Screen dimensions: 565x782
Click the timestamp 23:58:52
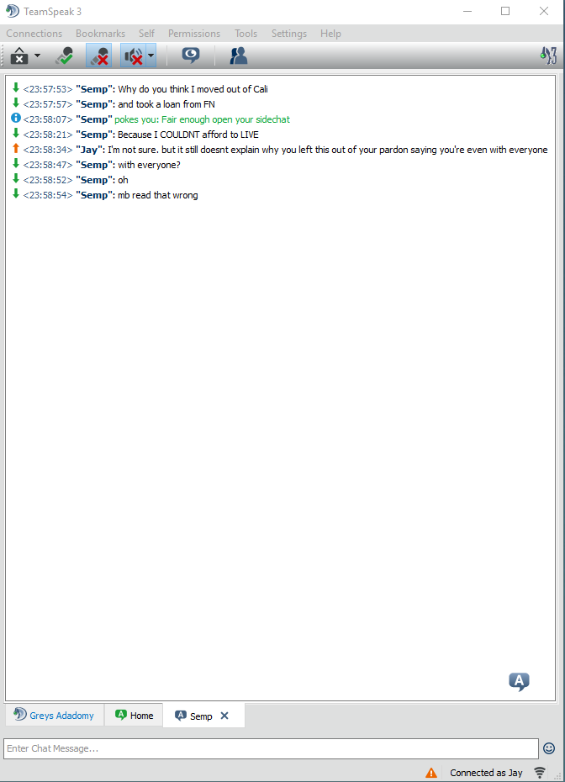click(x=48, y=180)
